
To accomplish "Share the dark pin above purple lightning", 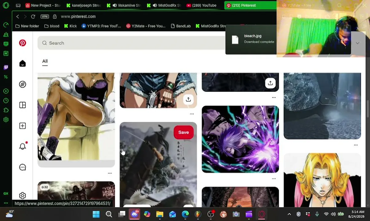I will pos(270,83).
